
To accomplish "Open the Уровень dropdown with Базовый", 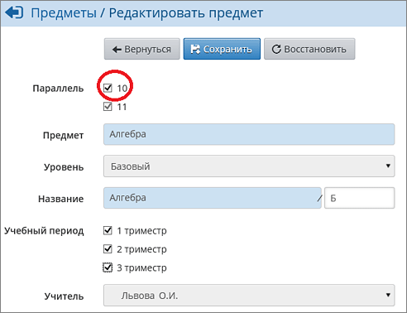I will 249,166.
